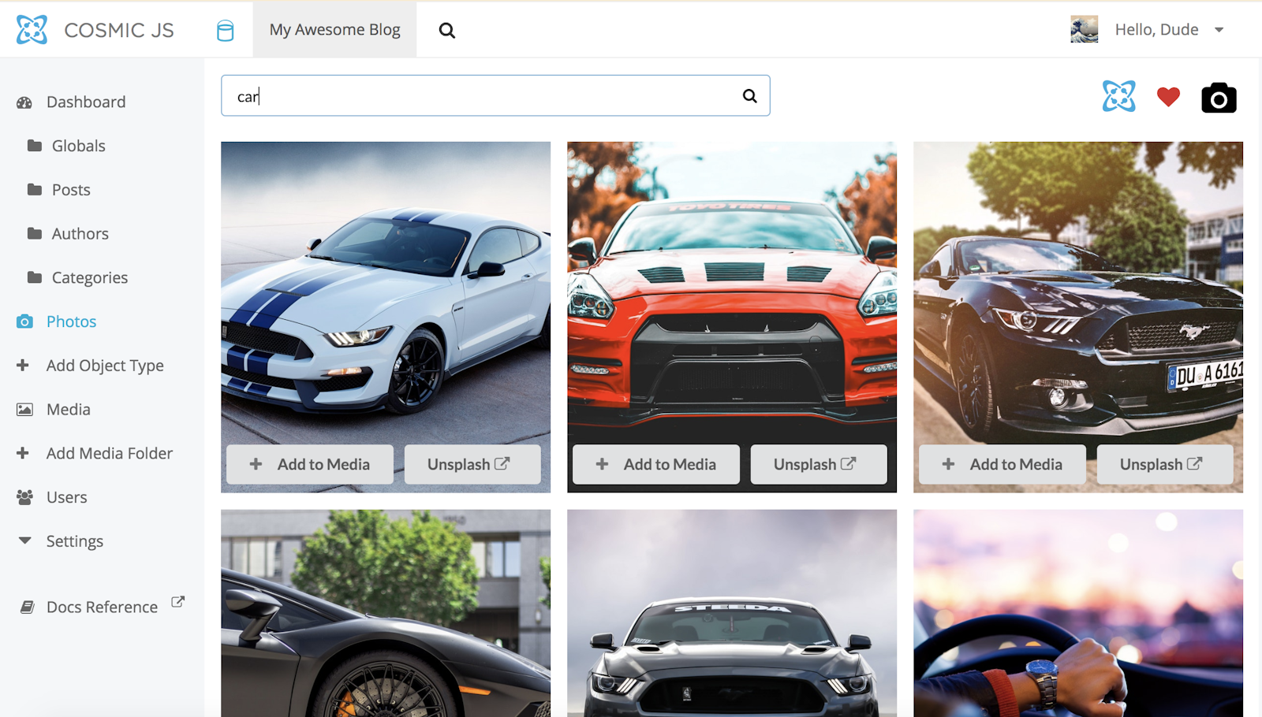Open Media in the sidebar
The width and height of the screenshot is (1262, 717).
point(69,410)
